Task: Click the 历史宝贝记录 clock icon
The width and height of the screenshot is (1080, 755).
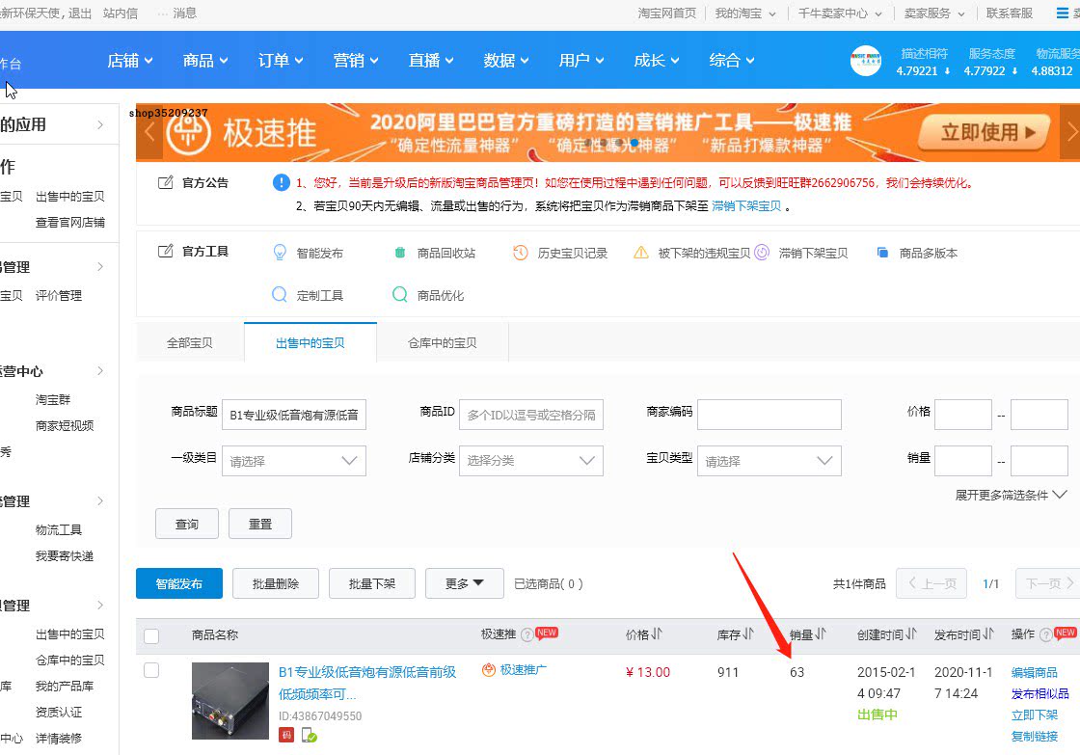Action: (521, 253)
